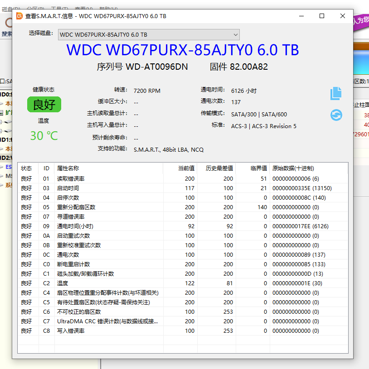Screen dimensions: 369x369
Task: Click the copy S.M.A.R.T. data icon
Action: 336,93
